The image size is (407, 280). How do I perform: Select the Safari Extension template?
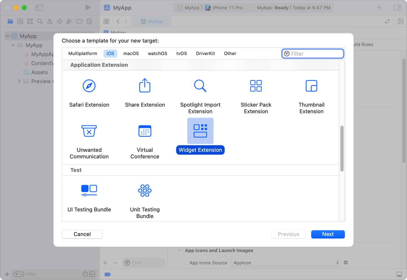(x=89, y=93)
